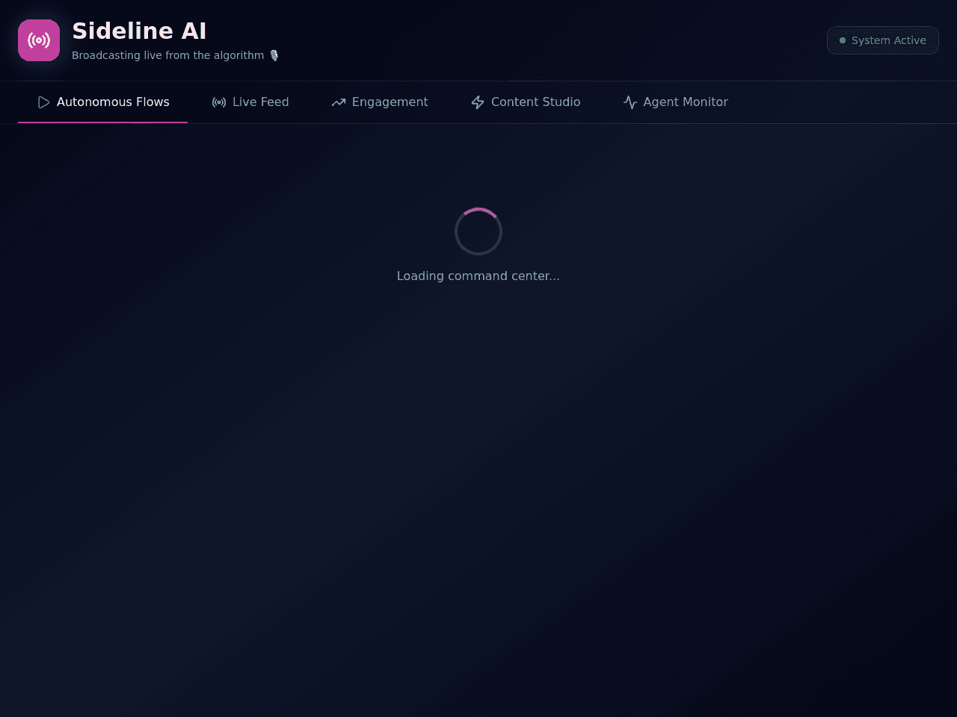Click the pink underline beneath Autonomous Flows
This screenshot has height=717, width=957.
point(102,122)
